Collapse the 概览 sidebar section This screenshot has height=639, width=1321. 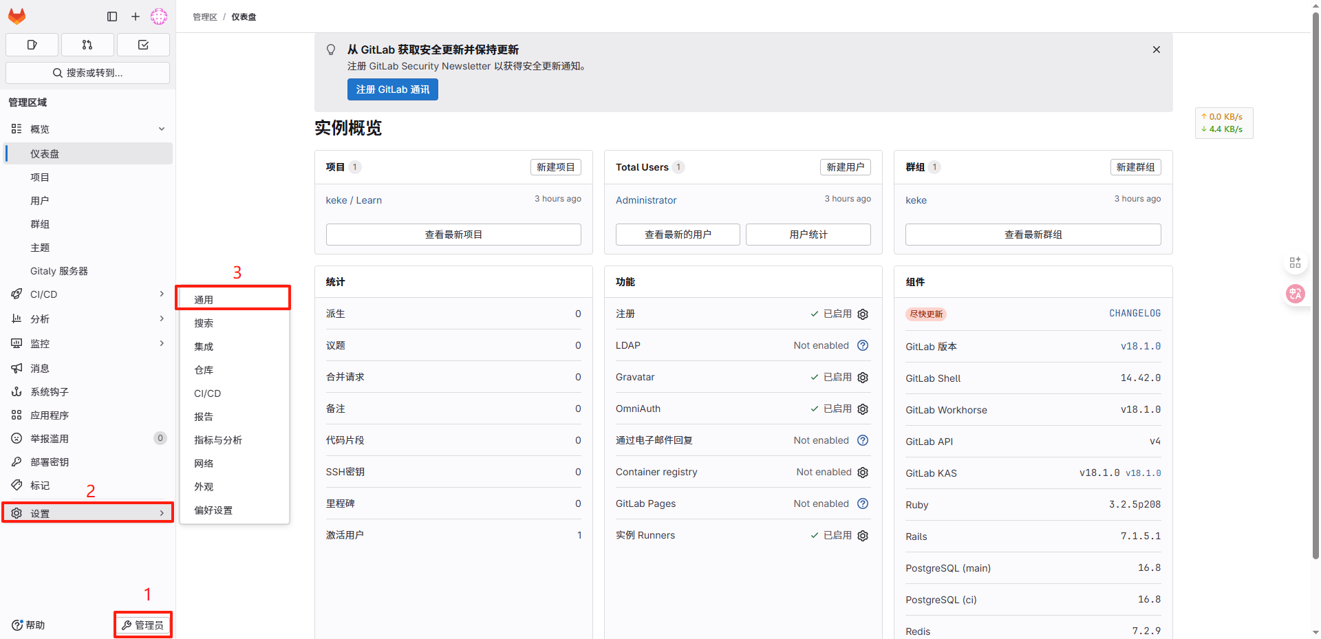pyautogui.click(x=162, y=129)
